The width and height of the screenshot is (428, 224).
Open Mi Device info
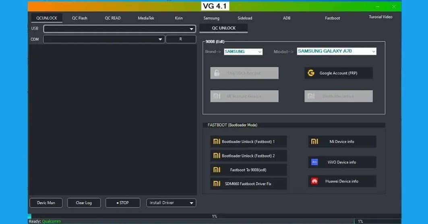pos(342,141)
